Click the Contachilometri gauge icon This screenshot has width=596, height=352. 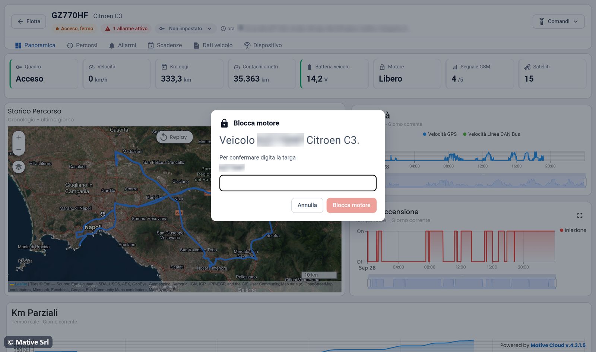click(237, 67)
